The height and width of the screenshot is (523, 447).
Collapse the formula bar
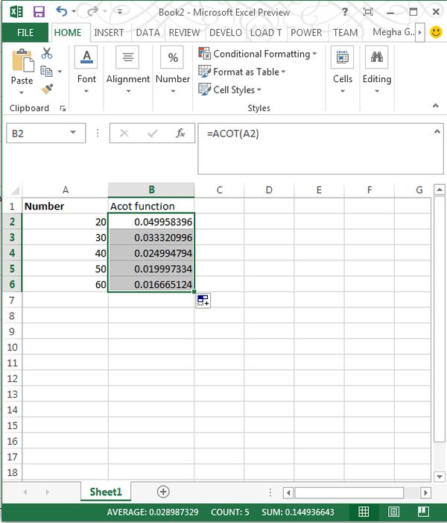pyautogui.click(x=437, y=132)
